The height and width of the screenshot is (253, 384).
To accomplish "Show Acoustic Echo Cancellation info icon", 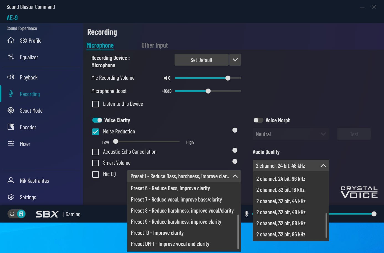I will (235, 150).
